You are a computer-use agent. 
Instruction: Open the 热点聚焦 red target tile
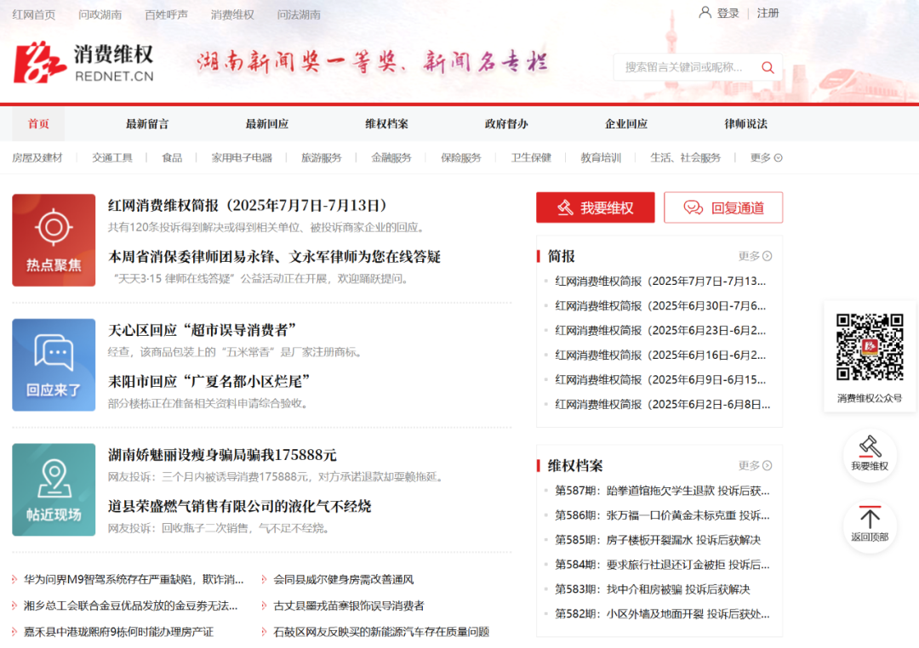tap(54, 240)
